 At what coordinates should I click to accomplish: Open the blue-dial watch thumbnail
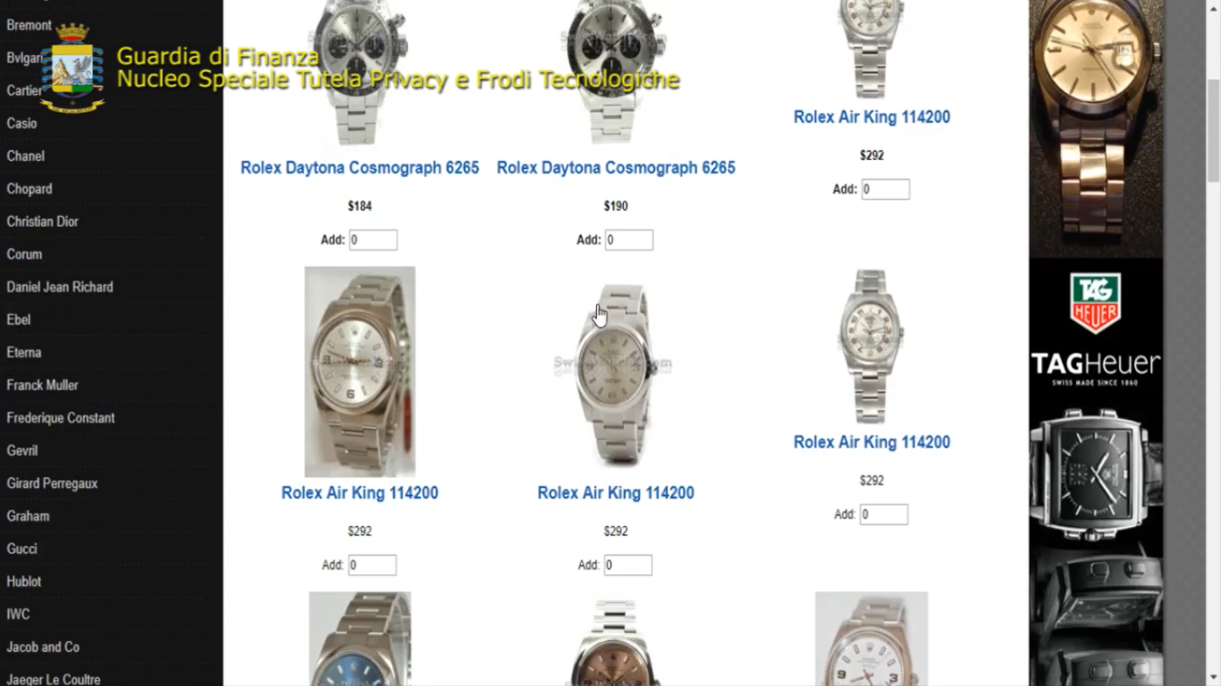point(359,639)
